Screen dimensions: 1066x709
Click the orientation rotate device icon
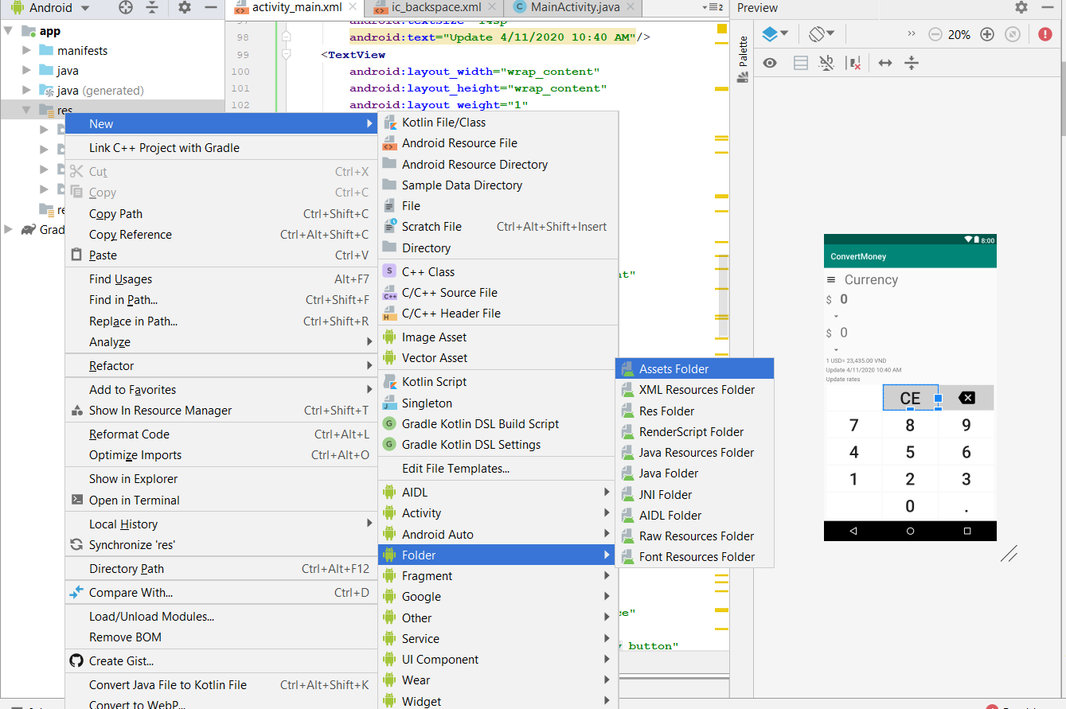tap(822, 34)
